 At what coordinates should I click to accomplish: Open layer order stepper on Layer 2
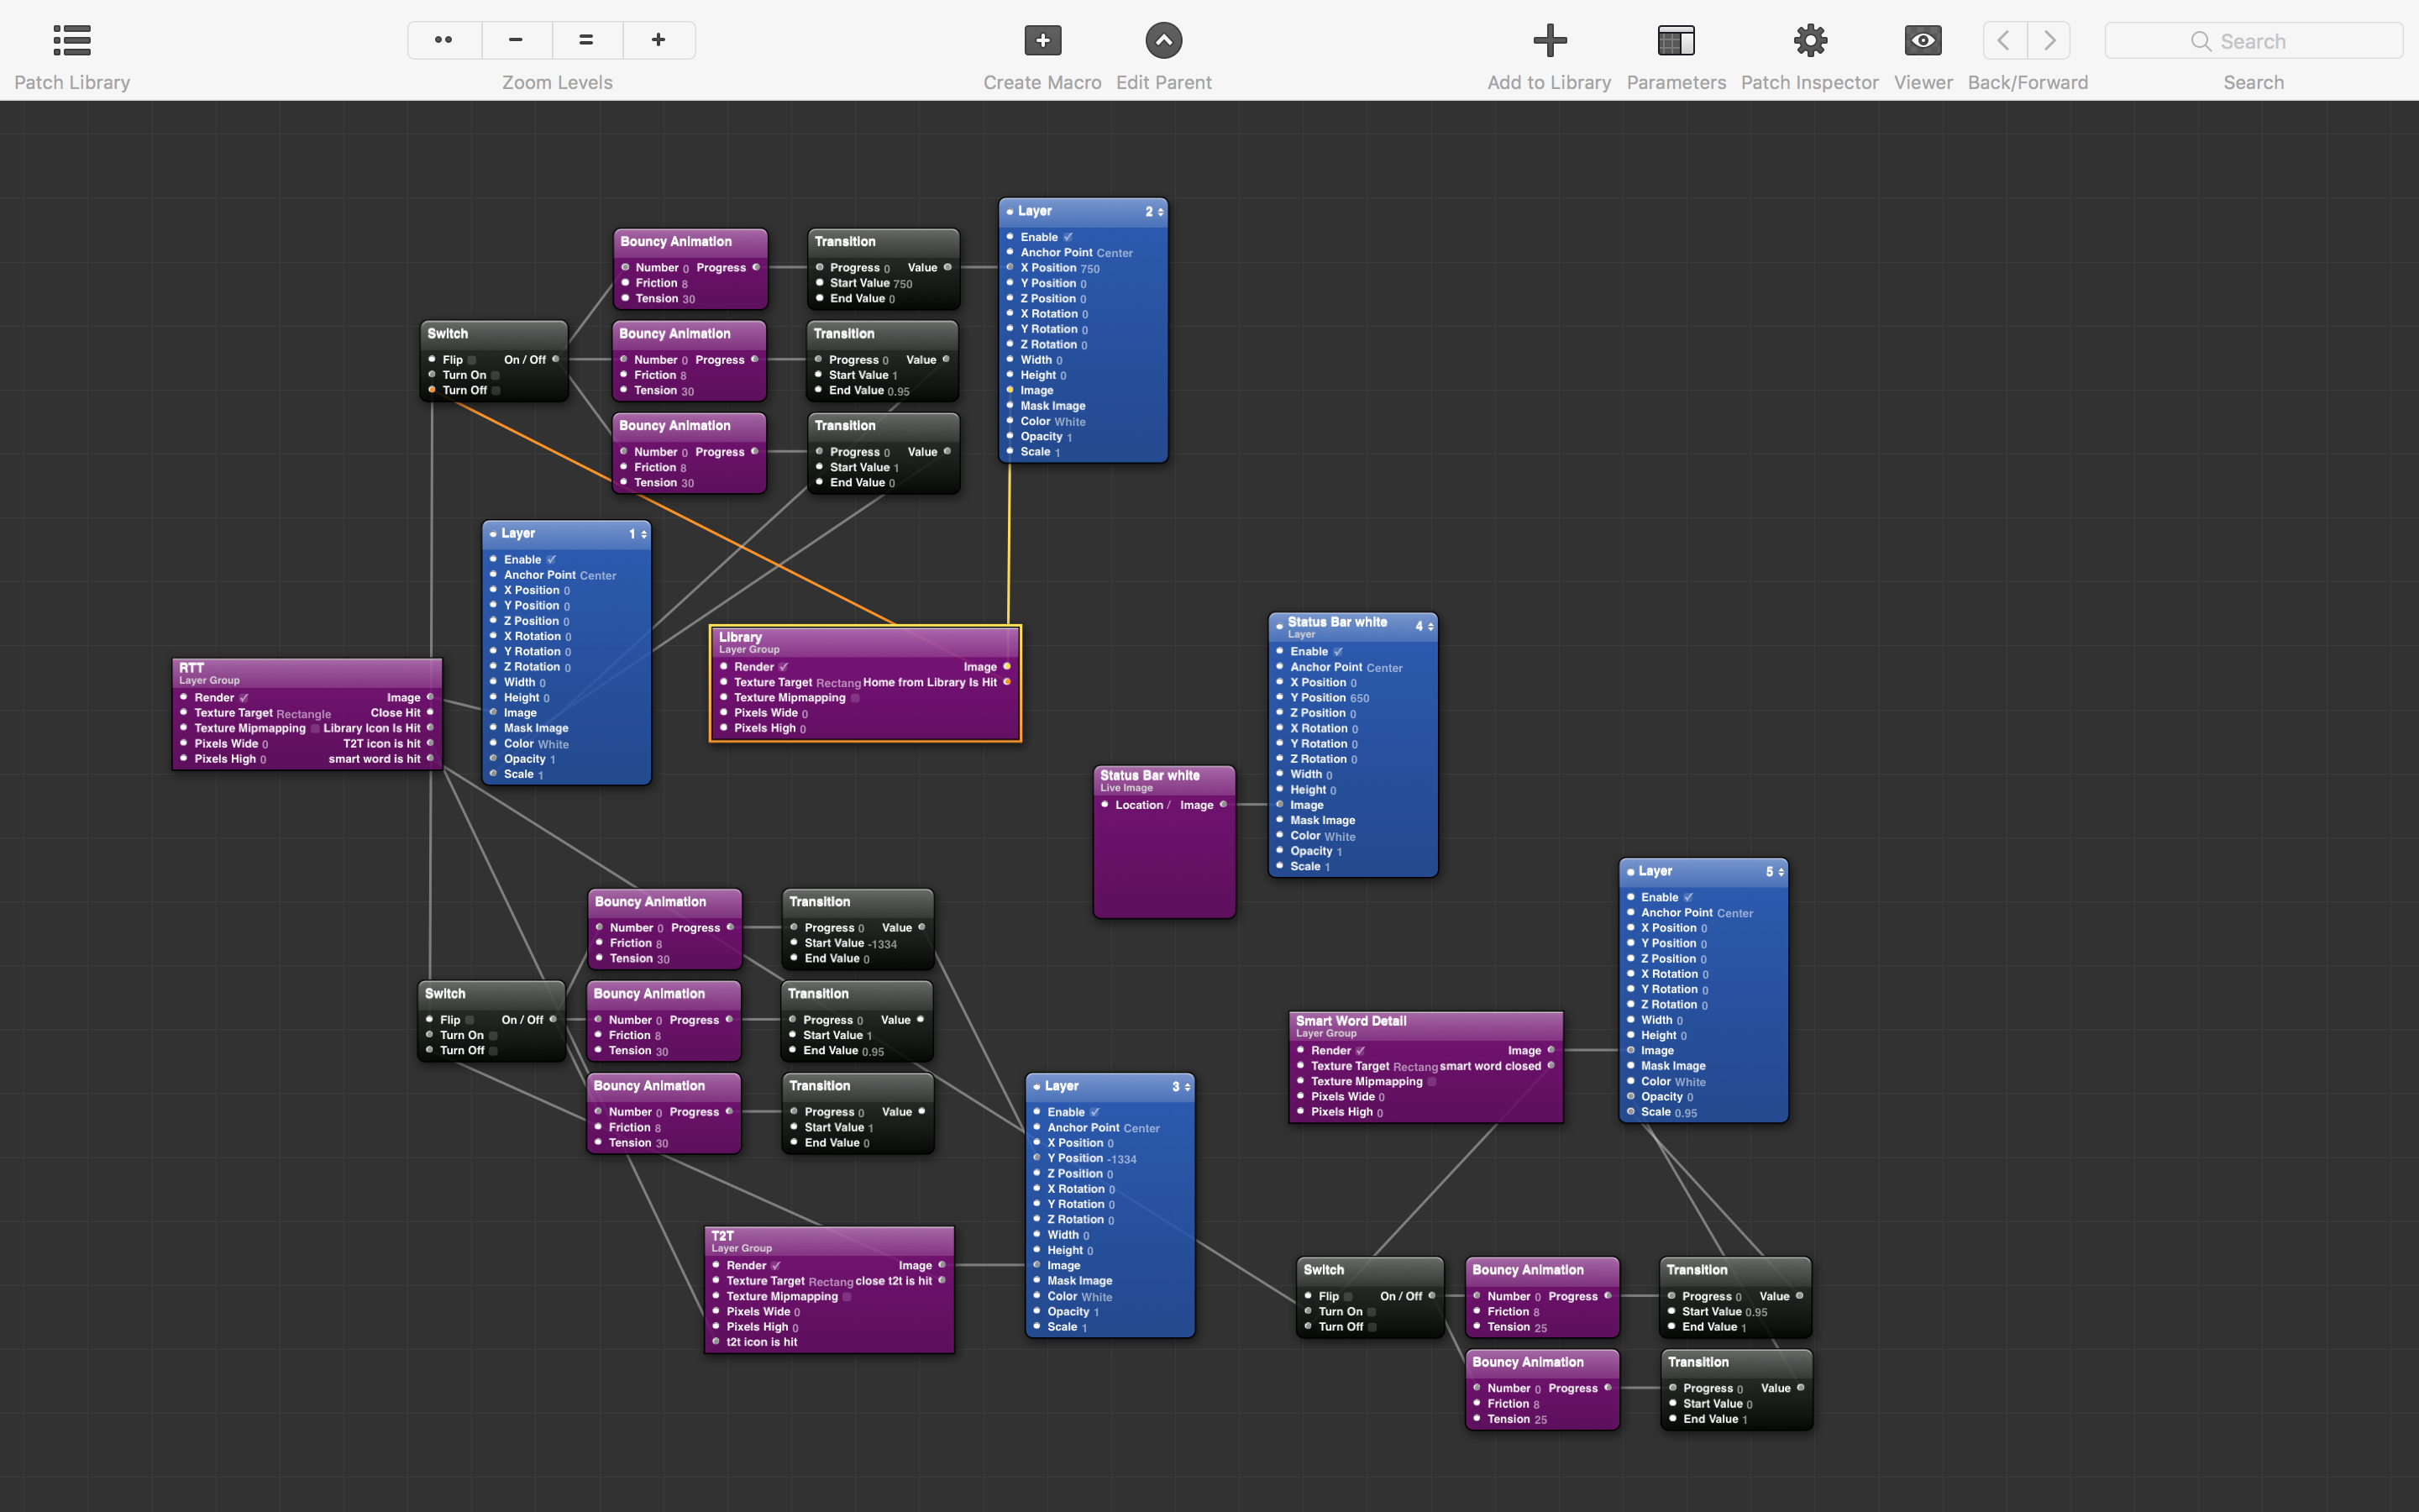(1159, 212)
